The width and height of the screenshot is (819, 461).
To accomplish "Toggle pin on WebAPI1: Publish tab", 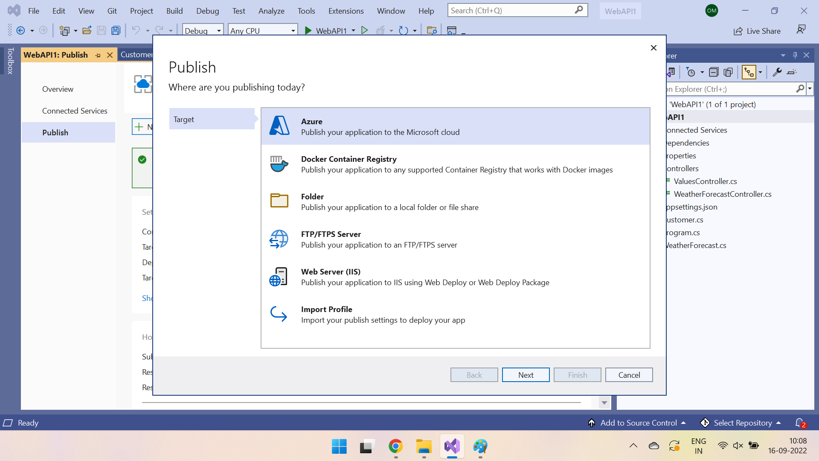I will pos(98,55).
